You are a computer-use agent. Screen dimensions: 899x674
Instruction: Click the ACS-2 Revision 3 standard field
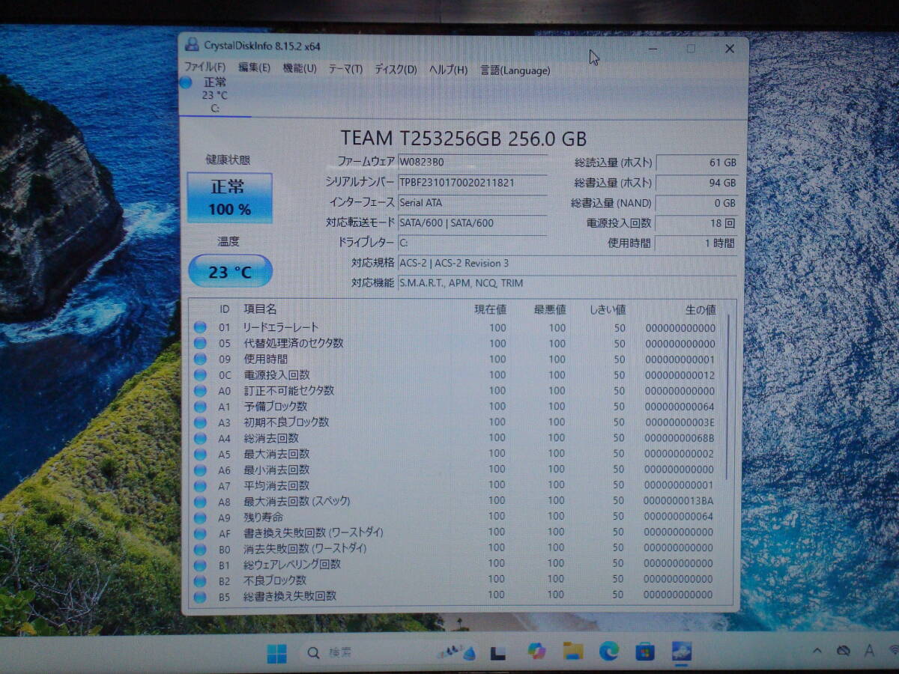[567, 263]
